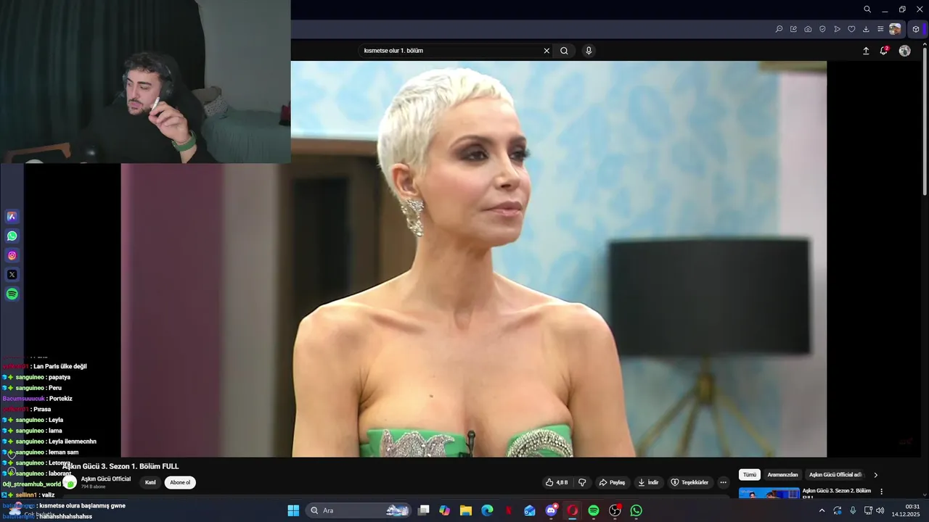929x522 pixels.
Task: Open Discord from taskbar
Action: [x=552, y=510]
